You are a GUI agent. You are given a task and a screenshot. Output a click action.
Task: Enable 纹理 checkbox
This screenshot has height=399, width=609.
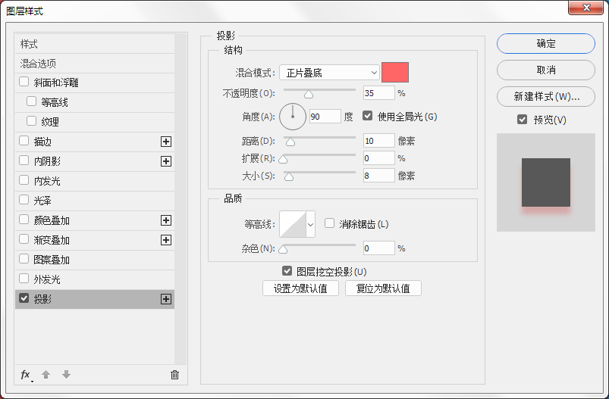[31, 121]
